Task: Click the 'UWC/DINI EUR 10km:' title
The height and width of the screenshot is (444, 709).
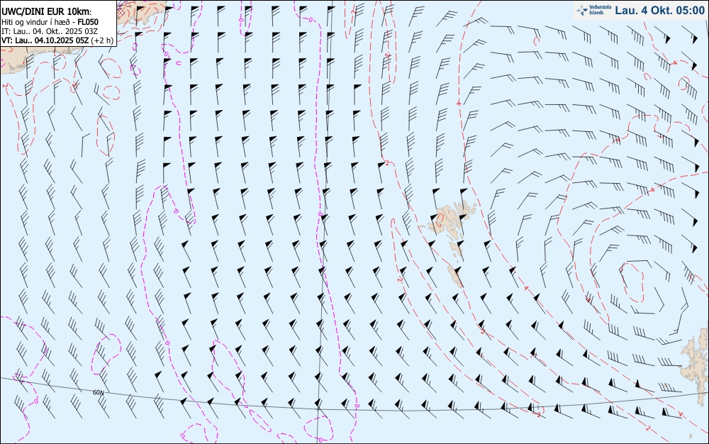Action: coord(47,12)
